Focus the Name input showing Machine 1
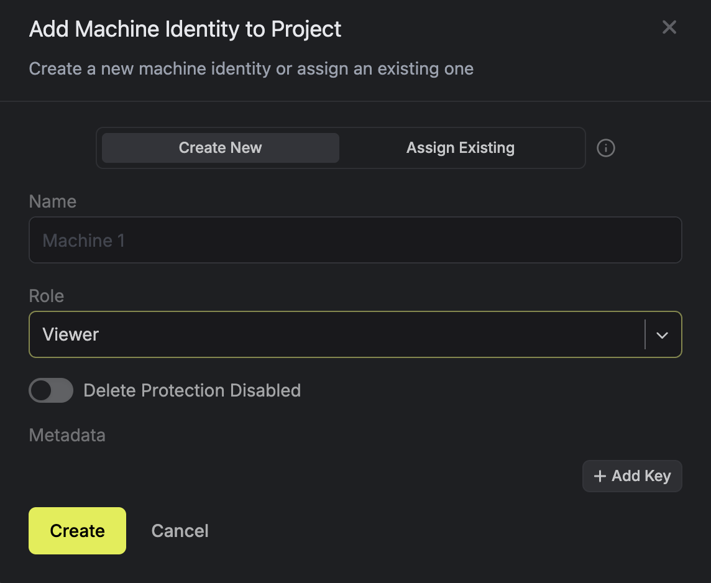 point(355,240)
